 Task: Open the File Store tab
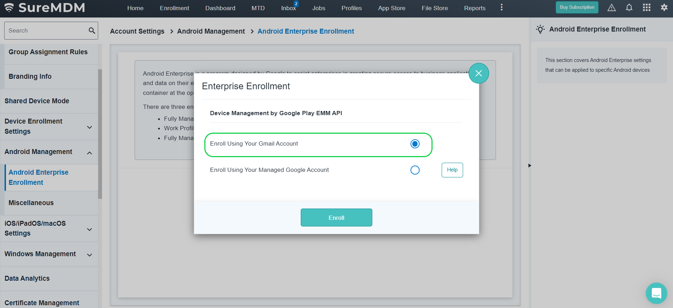pos(435,8)
